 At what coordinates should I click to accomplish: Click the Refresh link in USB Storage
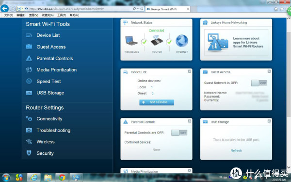[236, 150]
